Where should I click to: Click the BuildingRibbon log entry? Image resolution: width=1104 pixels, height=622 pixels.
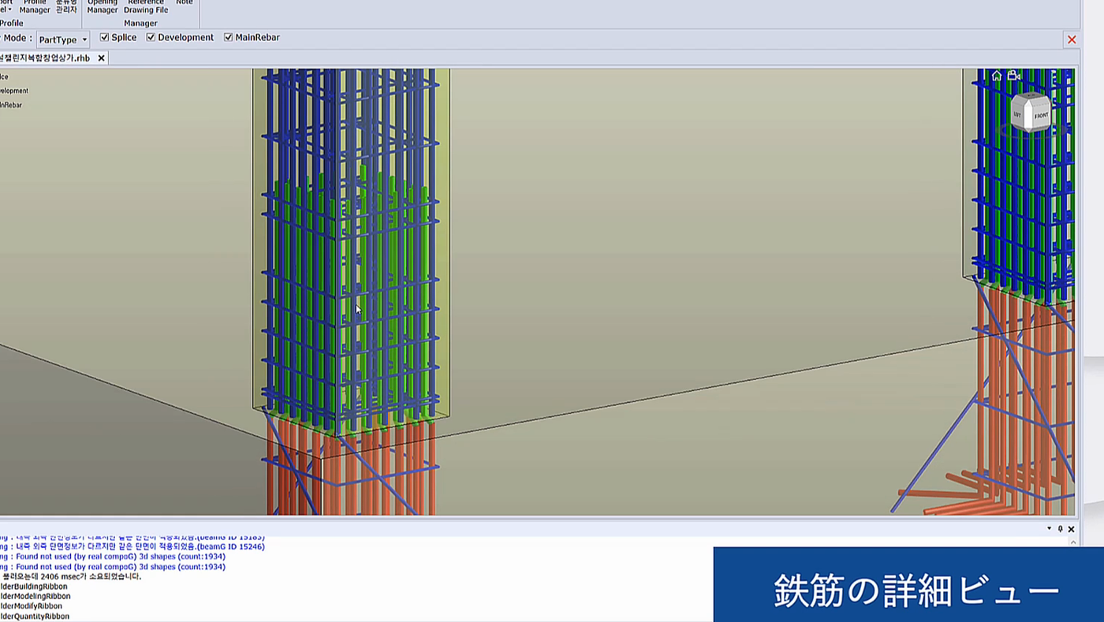(34, 587)
